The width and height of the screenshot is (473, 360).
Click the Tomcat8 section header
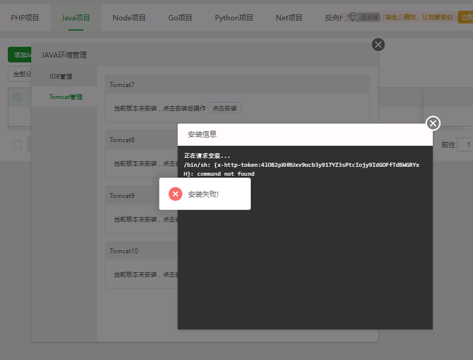click(142, 140)
